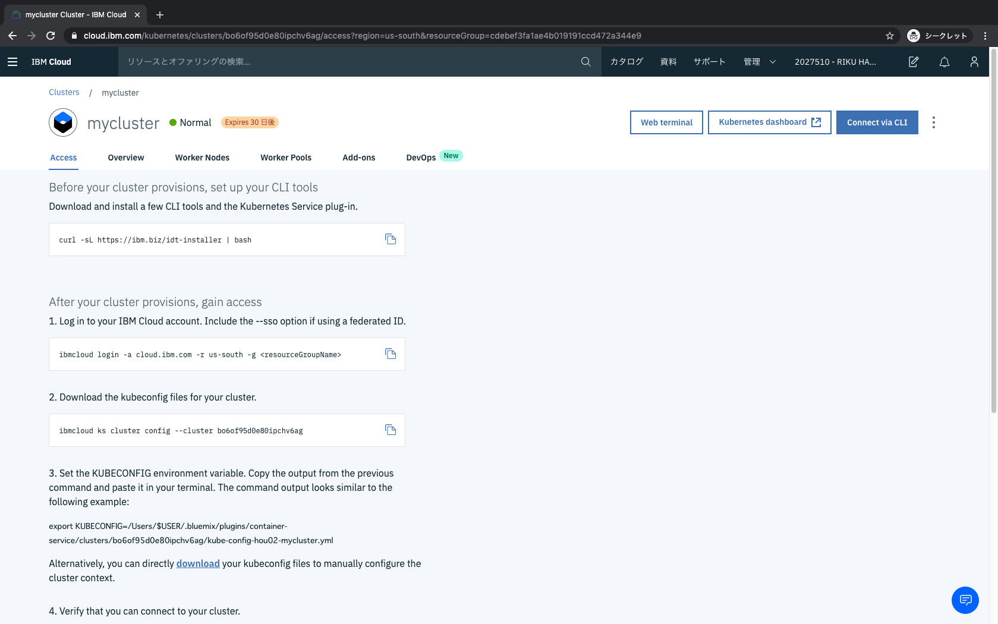Open the notifications bell
The height and width of the screenshot is (624, 998).
[x=945, y=62]
